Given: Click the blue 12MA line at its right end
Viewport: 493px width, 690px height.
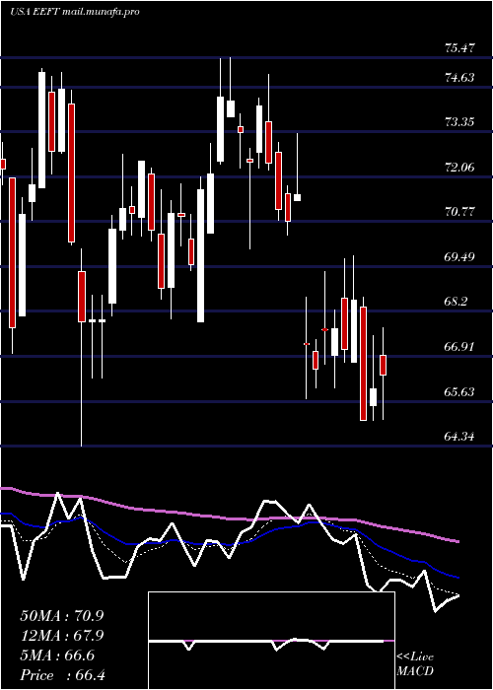Looking at the screenshot, I should tap(457, 577).
